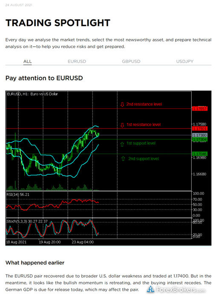Switch to the EURUSD tab
216x299 pixels.
(77, 62)
